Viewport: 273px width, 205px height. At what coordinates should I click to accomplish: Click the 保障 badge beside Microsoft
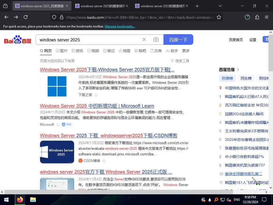pyautogui.click(x=67, y=124)
